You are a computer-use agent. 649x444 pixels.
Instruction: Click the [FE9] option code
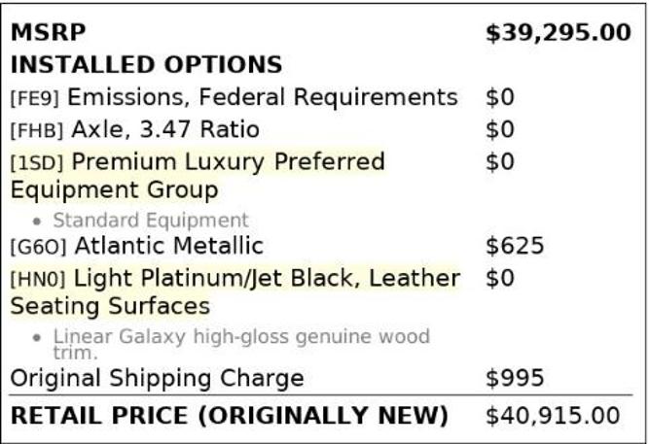coord(35,98)
